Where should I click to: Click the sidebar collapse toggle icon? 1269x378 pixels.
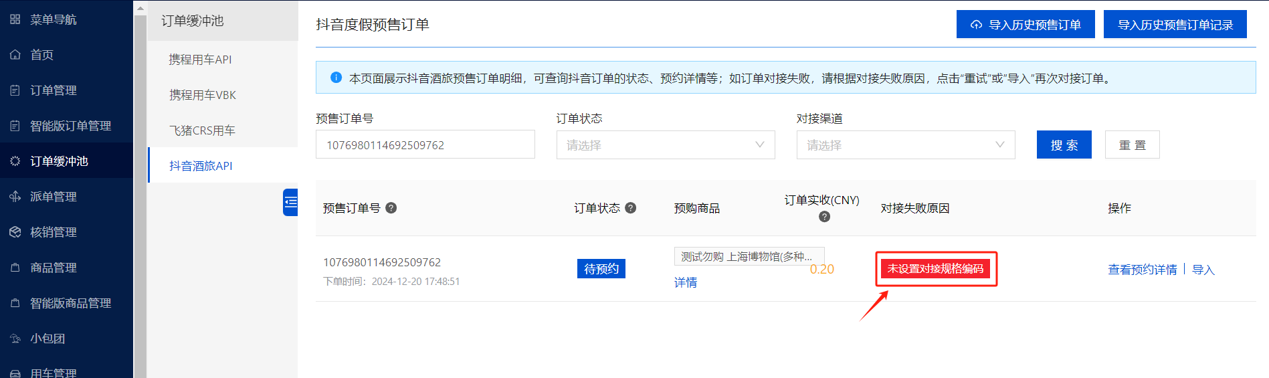[290, 202]
